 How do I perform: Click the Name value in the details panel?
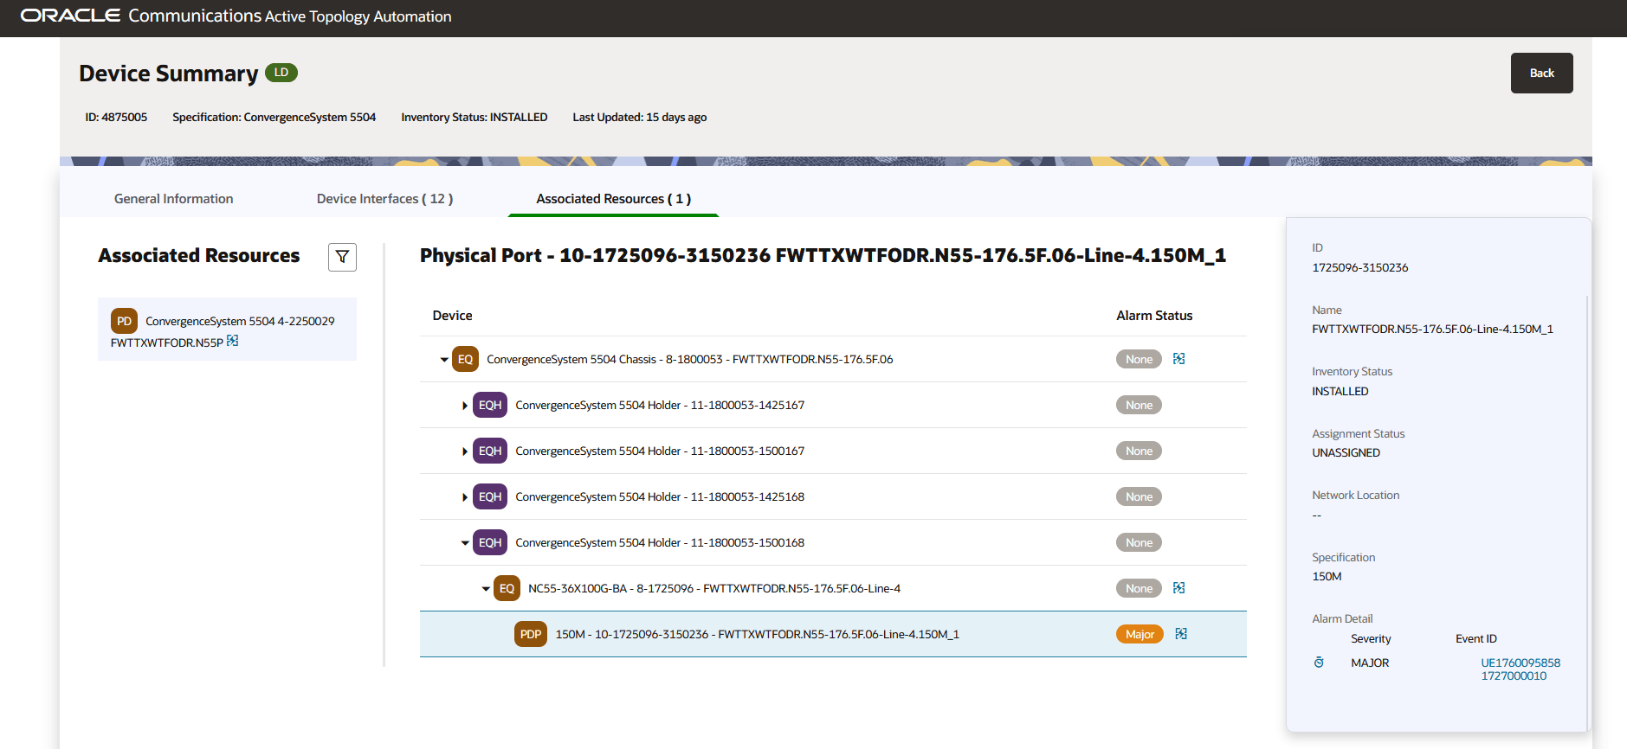pos(1432,329)
